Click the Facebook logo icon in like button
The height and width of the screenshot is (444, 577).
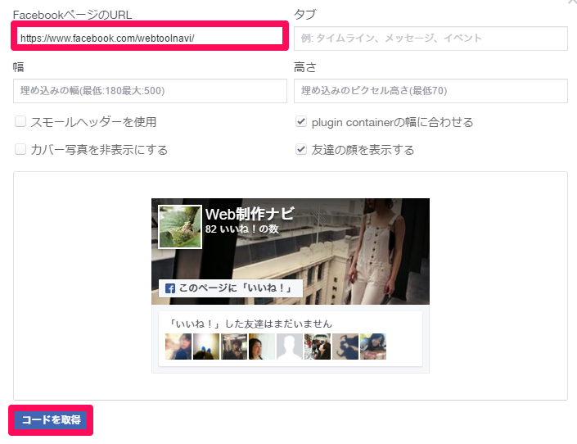click(170, 288)
